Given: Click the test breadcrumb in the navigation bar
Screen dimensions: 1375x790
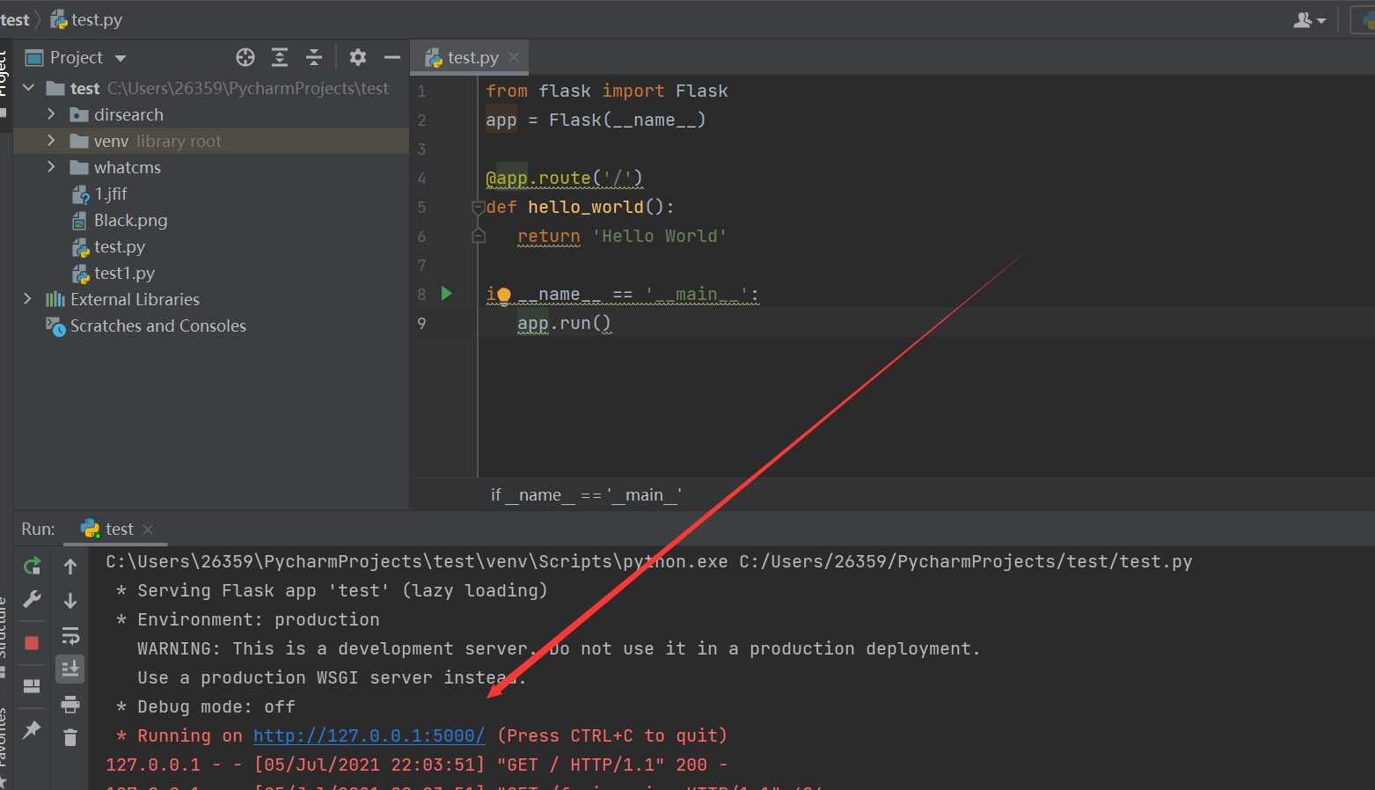Looking at the screenshot, I should 15,19.
